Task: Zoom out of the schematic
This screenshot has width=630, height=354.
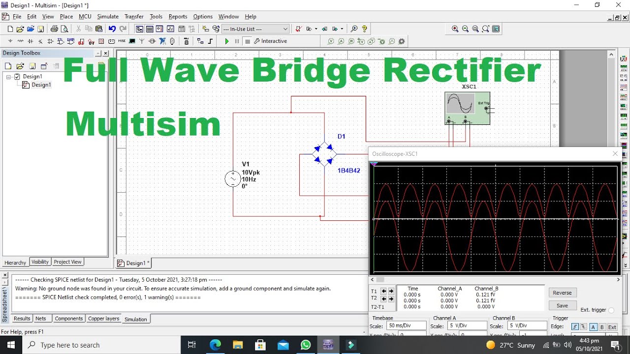Action: [465, 29]
